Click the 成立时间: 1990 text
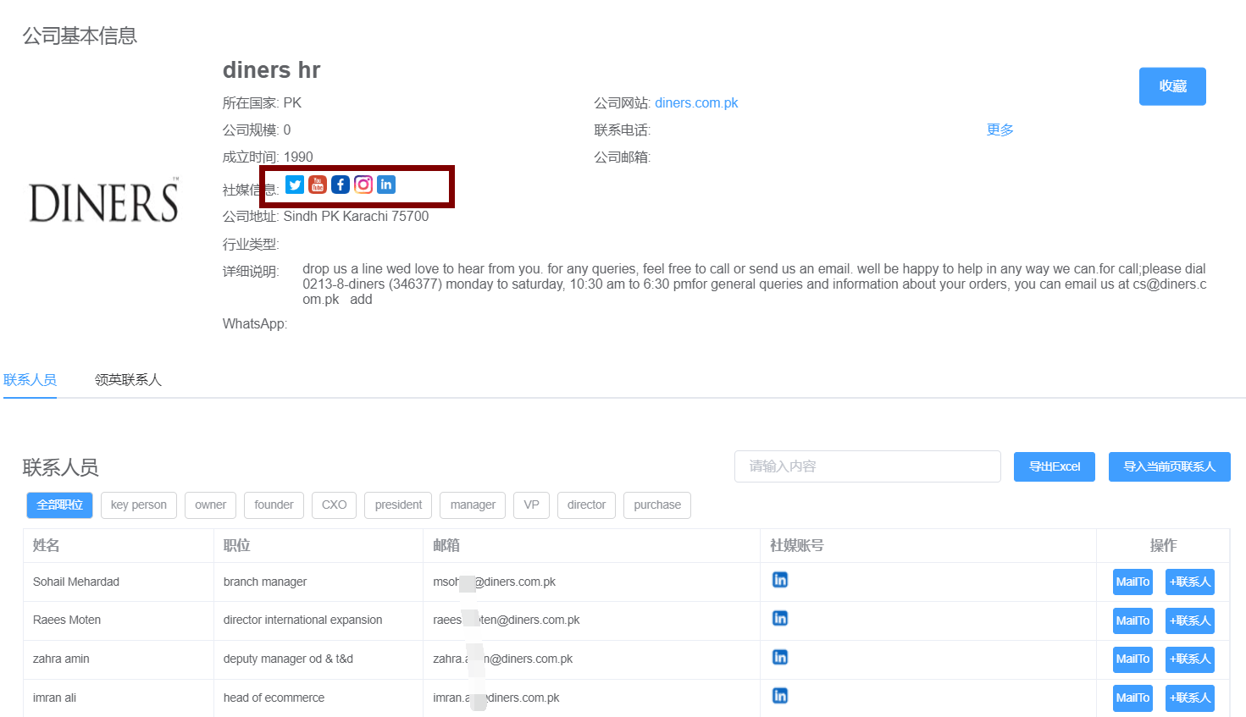This screenshot has width=1246, height=717. (268, 157)
